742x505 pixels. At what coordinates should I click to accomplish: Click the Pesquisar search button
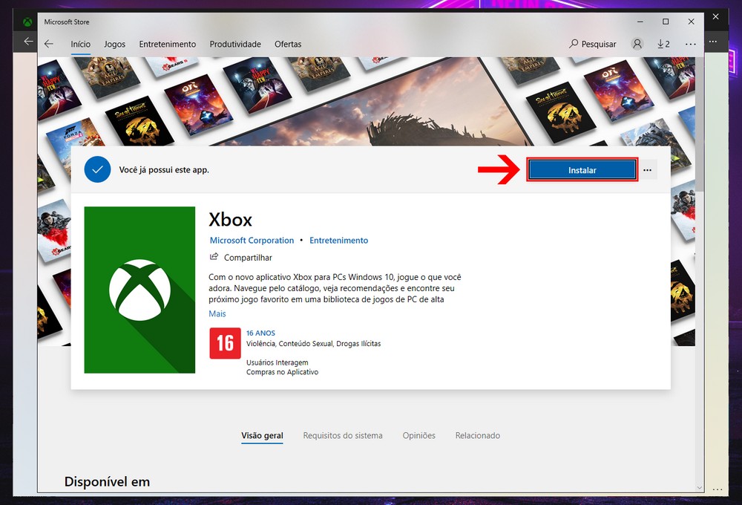tap(593, 44)
